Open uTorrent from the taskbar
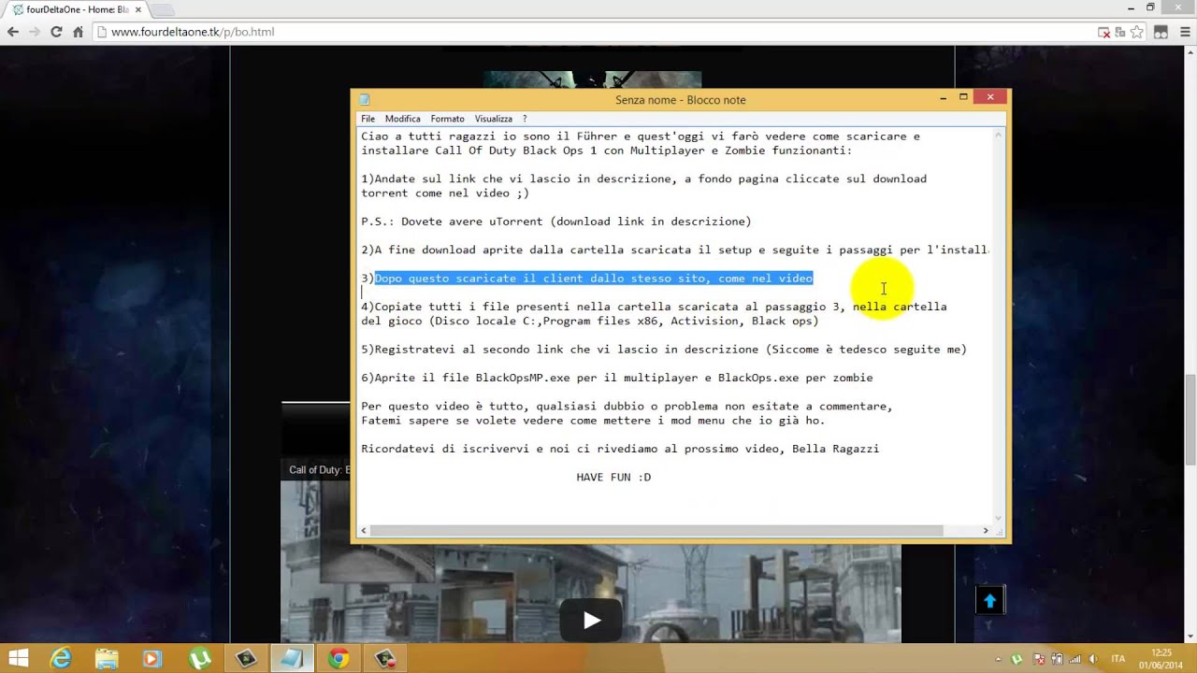1197x673 pixels. pyautogui.click(x=199, y=659)
